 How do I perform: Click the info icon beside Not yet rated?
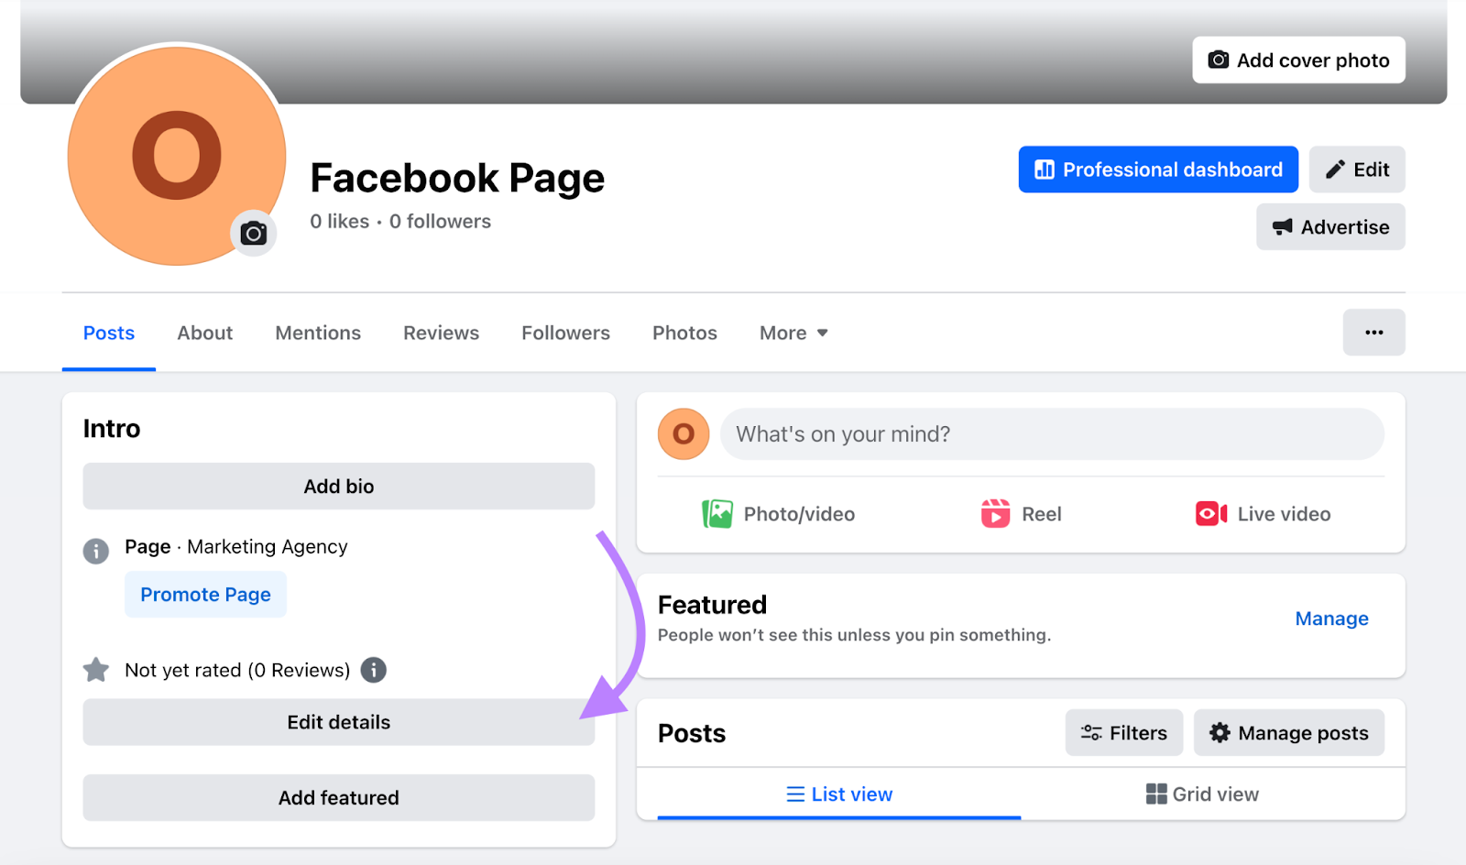click(x=373, y=670)
